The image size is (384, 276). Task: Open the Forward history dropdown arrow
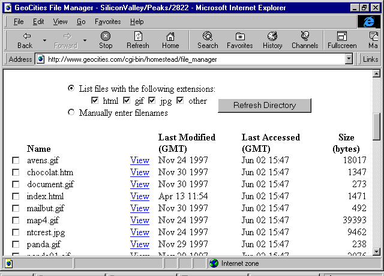85,40
